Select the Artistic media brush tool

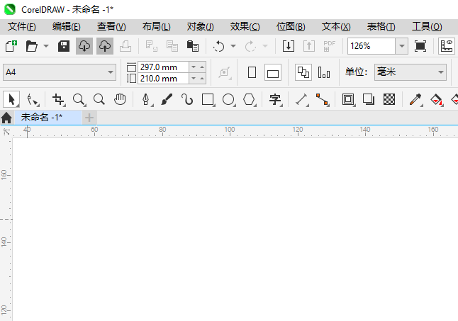[x=167, y=99]
